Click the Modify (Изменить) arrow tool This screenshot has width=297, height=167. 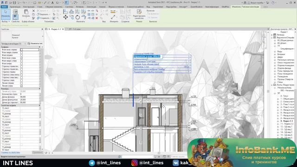6,14
